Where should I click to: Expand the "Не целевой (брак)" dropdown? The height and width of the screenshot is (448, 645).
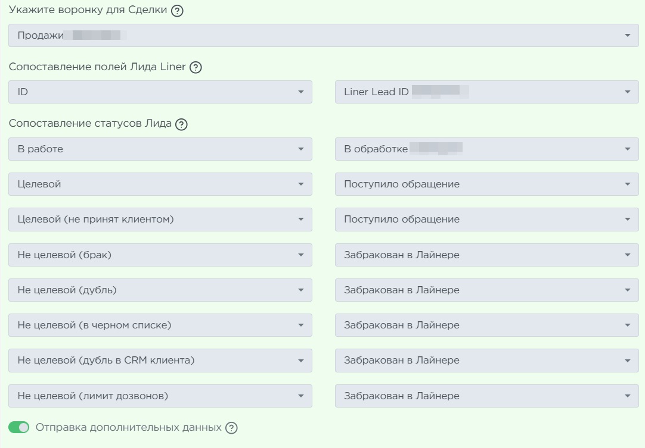tap(160, 255)
